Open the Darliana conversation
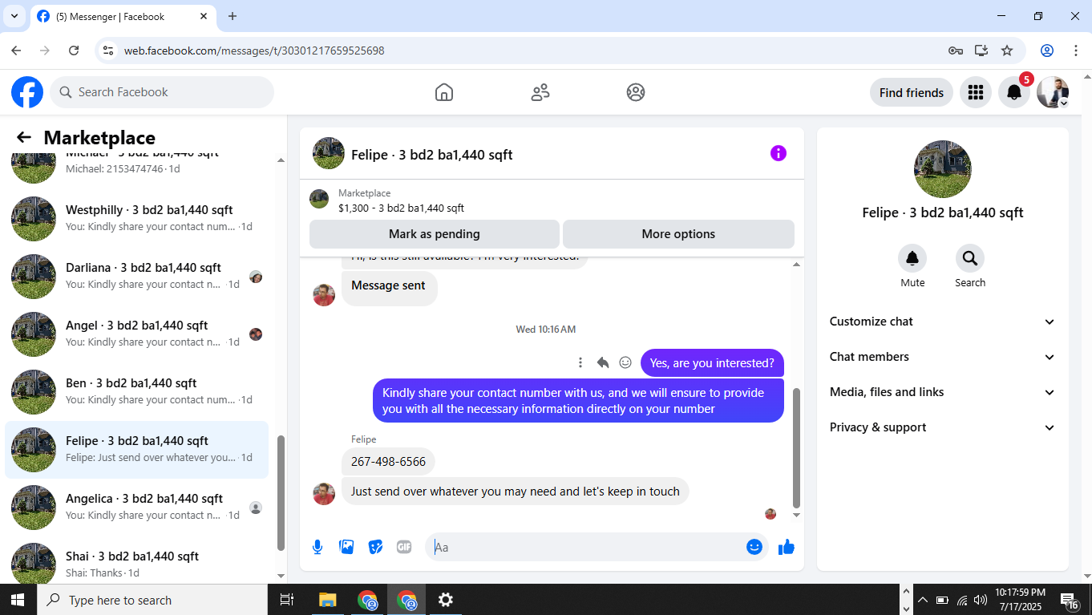This screenshot has width=1092, height=615. coord(137,277)
